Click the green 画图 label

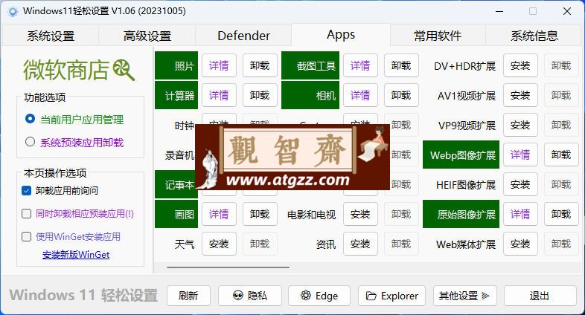click(176, 214)
